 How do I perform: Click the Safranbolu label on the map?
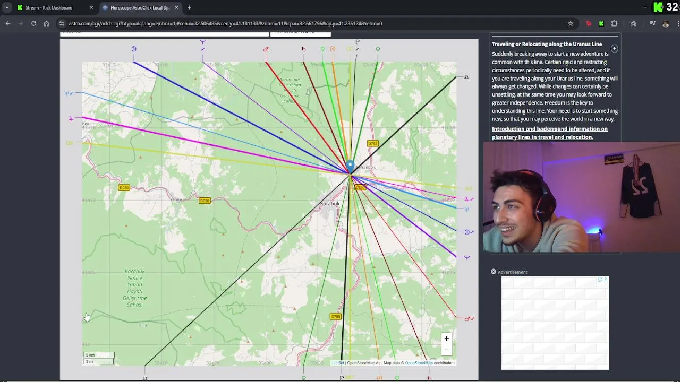point(367,167)
